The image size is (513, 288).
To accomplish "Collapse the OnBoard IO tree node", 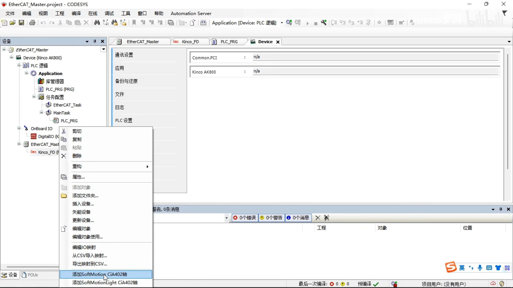I will [19, 128].
